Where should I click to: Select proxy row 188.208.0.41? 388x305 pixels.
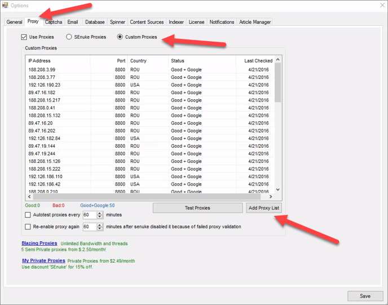coord(150,108)
